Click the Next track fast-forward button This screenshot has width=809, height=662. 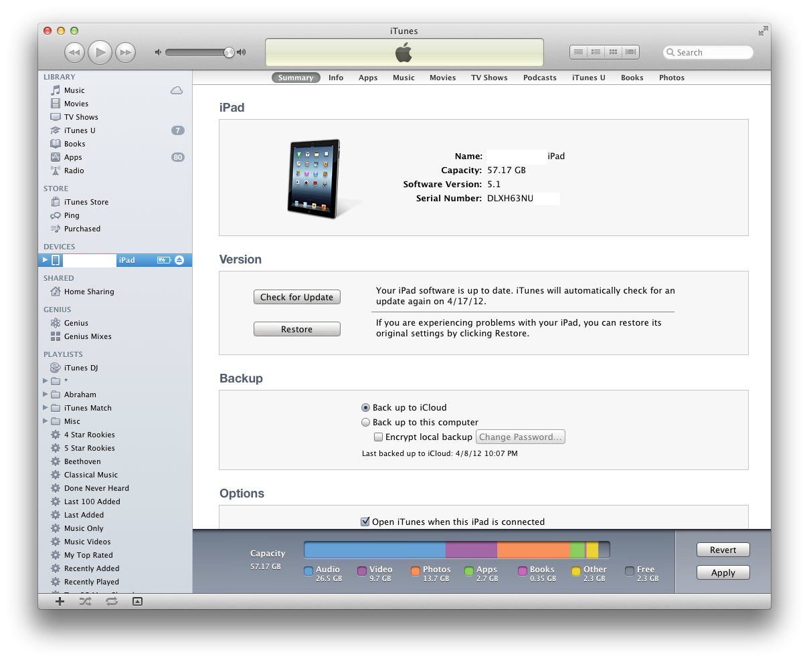pos(125,52)
